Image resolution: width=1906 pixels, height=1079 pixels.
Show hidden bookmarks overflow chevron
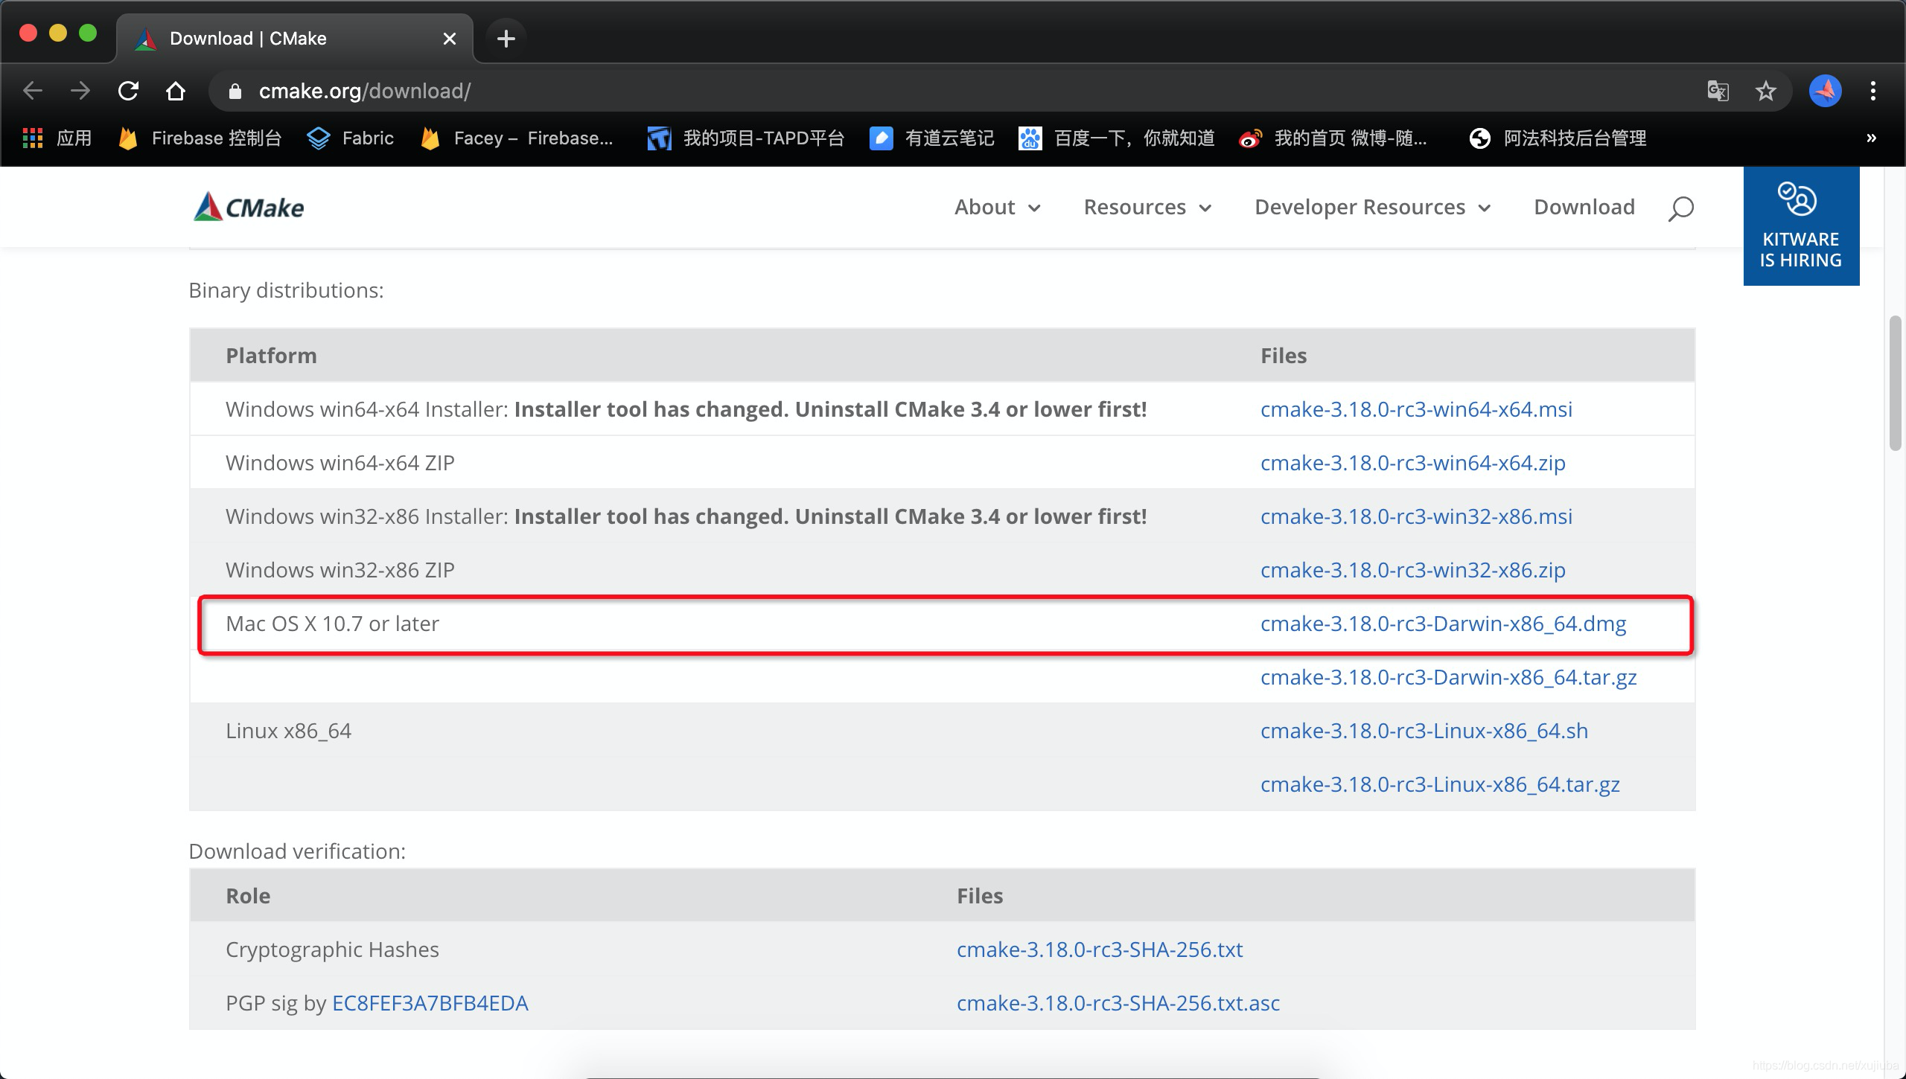coord(1871,138)
